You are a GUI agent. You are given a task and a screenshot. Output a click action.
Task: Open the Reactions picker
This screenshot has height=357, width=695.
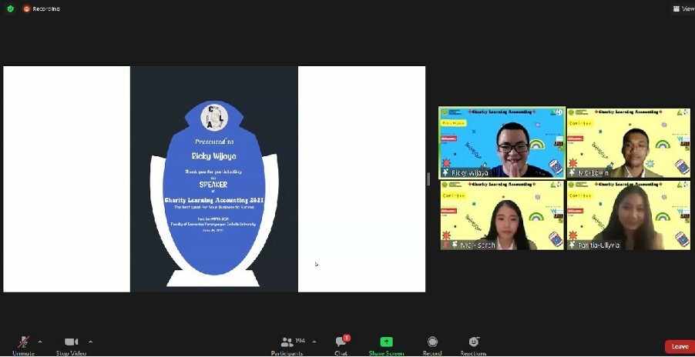tap(473, 343)
